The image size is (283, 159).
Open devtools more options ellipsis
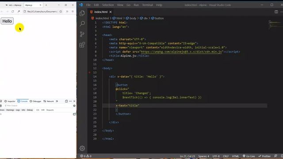(x=70, y=101)
